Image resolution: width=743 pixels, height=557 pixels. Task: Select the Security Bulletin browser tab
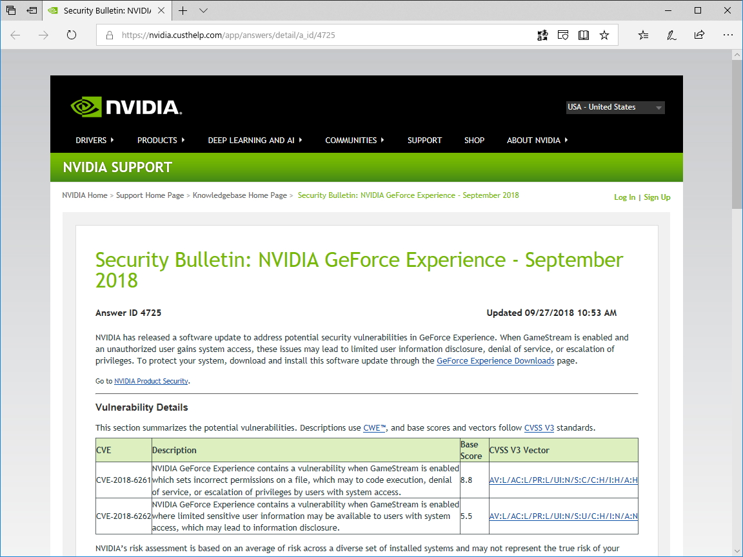tap(106, 10)
